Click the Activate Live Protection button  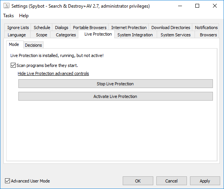coord(115,96)
